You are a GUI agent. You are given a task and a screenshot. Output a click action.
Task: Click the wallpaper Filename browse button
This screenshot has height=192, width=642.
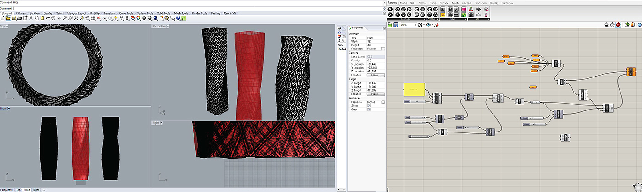383,102
